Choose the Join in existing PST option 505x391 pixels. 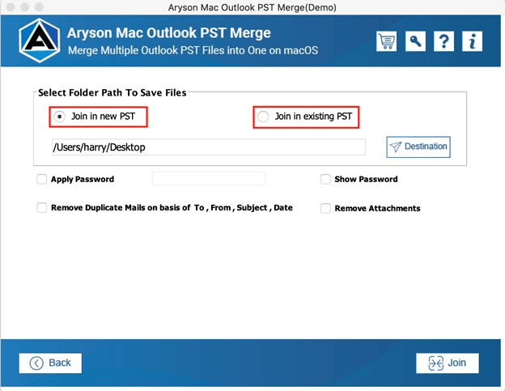coord(263,117)
